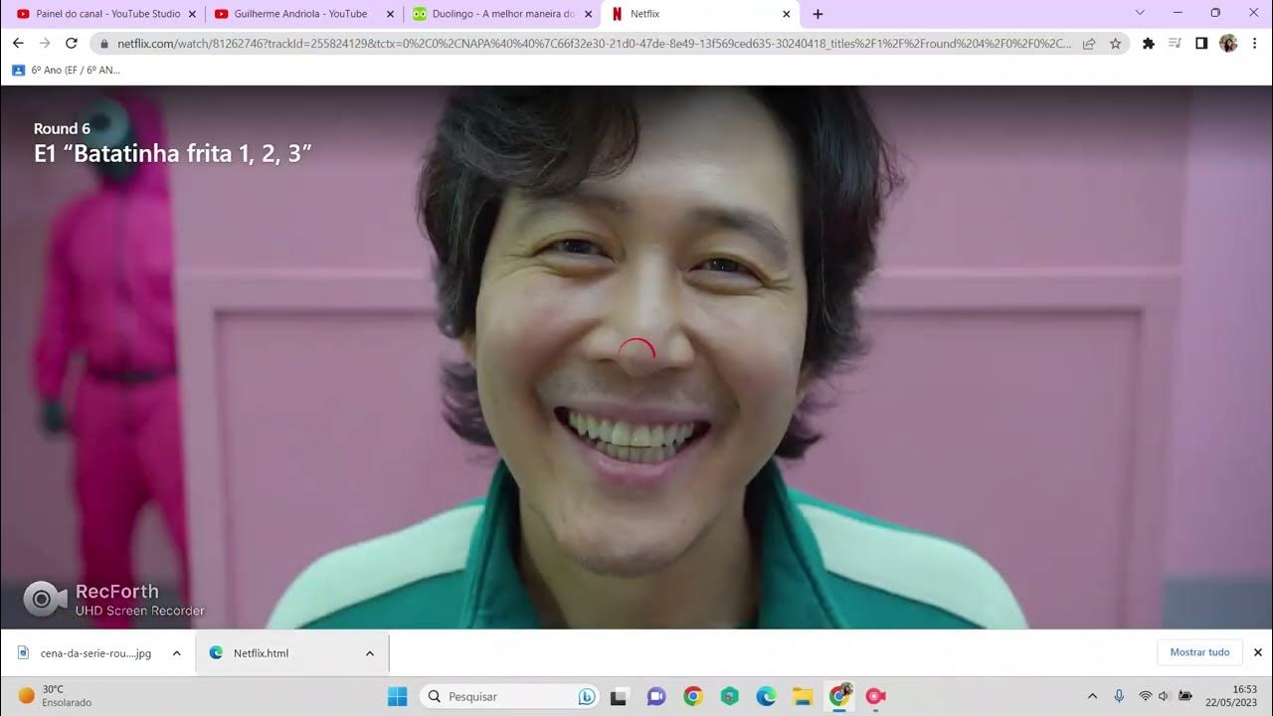The image size is (1273, 716).
Task: Go back to the previous page
Action: tap(18, 44)
